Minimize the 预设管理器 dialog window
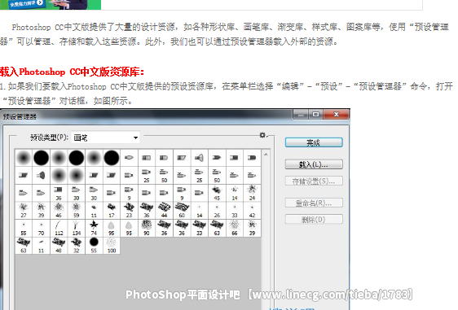The image size is (458, 310). (302, 115)
